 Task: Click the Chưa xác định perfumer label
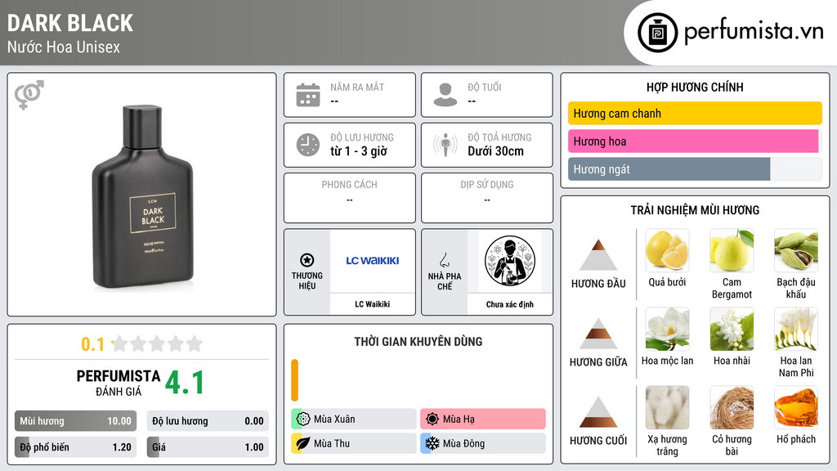pyautogui.click(x=510, y=304)
